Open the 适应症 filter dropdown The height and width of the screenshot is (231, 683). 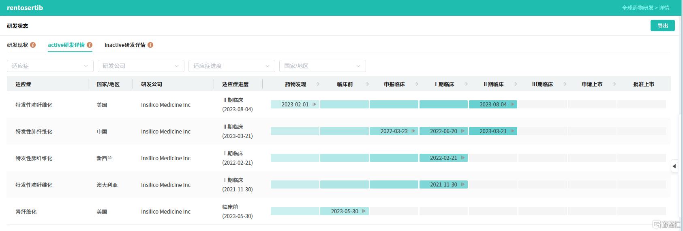(x=50, y=66)
